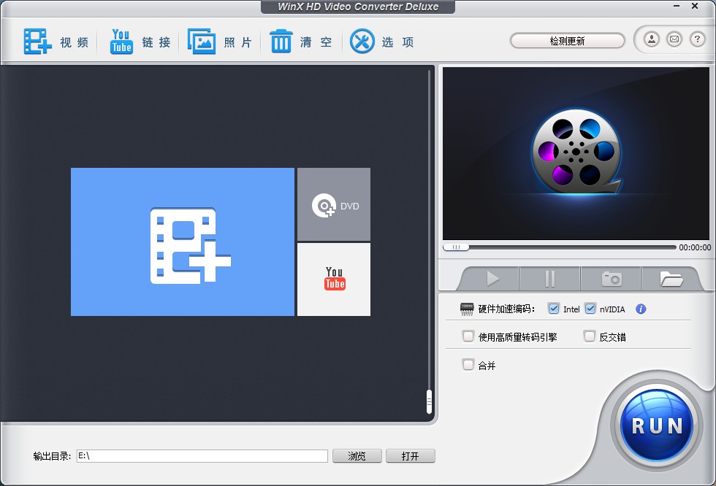
Task: Click the YouTube source tile
Action: [x=333, y=279]
